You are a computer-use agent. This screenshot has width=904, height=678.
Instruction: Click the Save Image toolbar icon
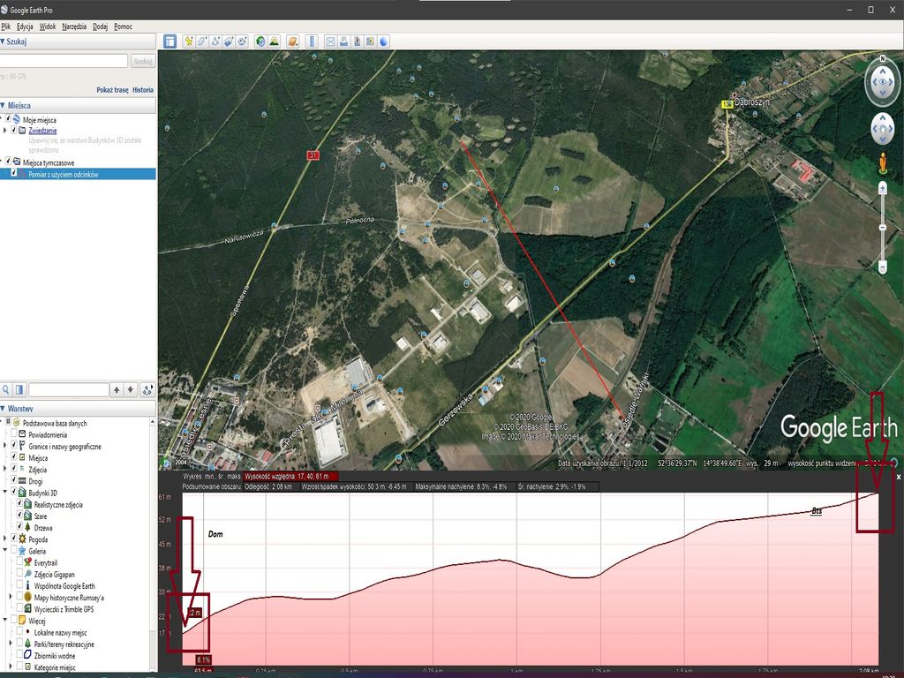click(x=357, y=41)
